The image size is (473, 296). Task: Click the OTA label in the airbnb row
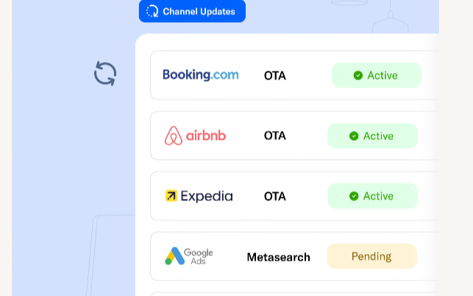[275, 135]
